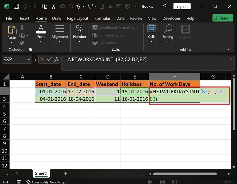
Task: Open the Search magnifier in the title bar
Action: coord(164,6)
